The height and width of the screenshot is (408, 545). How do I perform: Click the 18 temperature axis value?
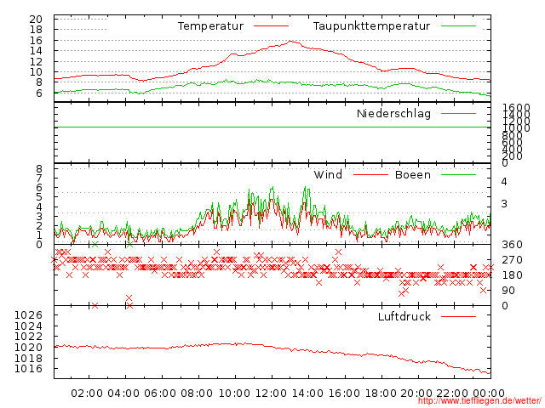pos(36,30)
